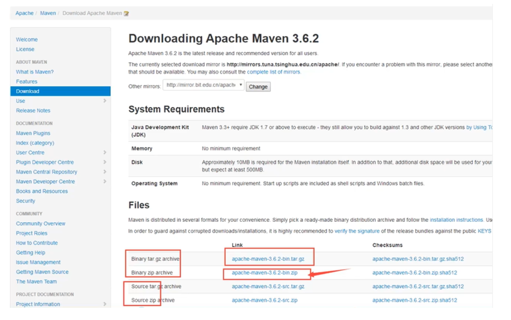Open Maven Central Repository link
The image size is (511, 320).
click(46, 172)
